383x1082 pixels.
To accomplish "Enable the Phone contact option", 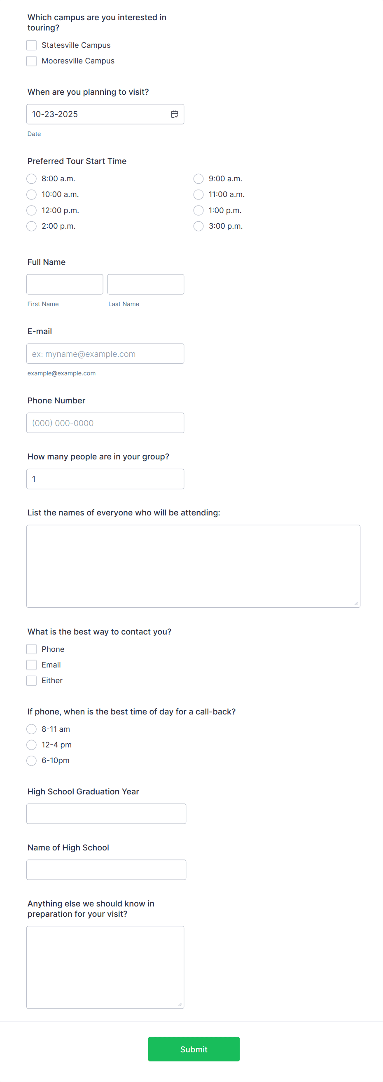I will pos(31,649).
